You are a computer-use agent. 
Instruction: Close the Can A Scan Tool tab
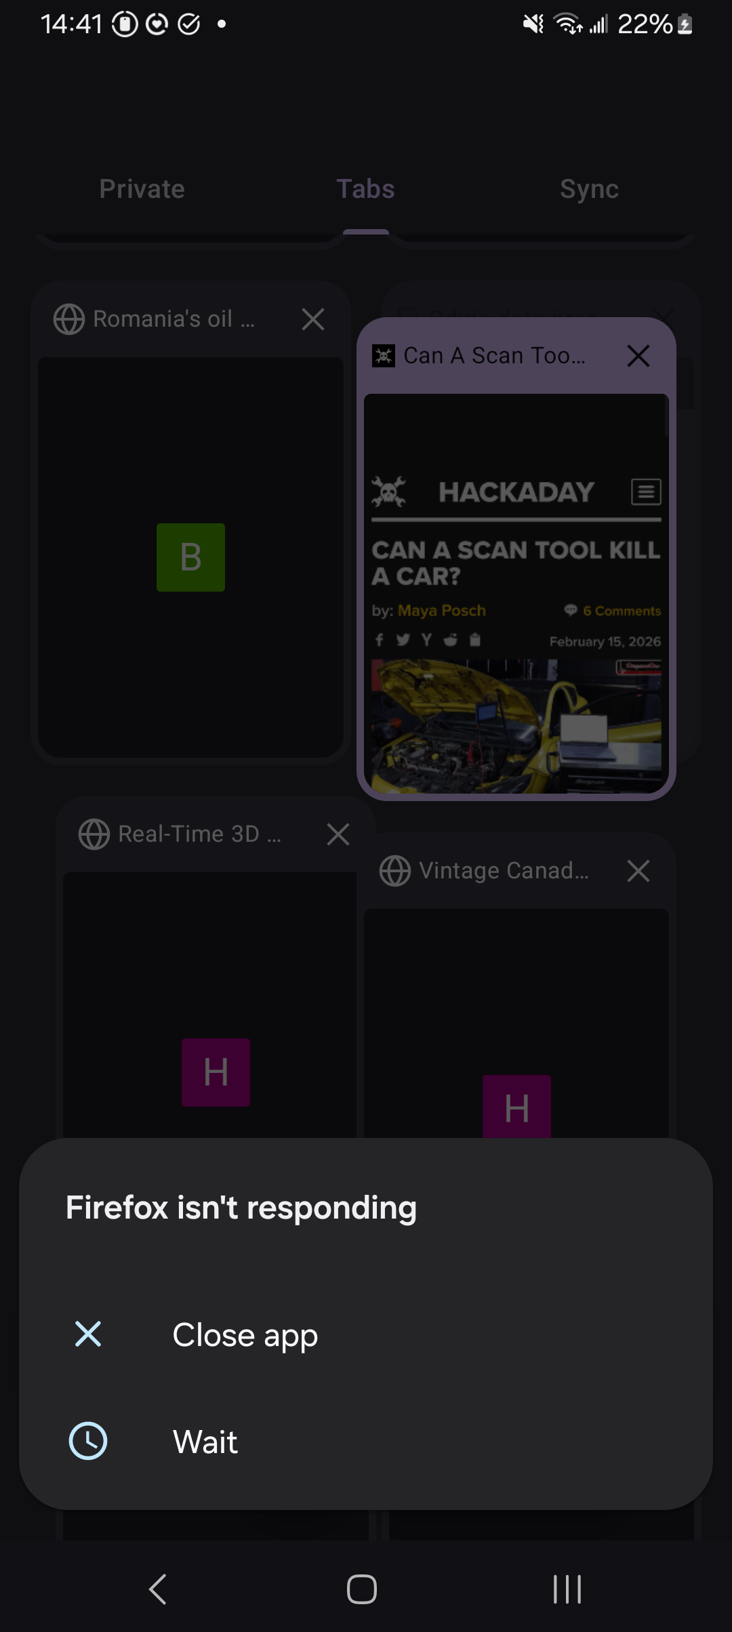(x=638, y=355)
